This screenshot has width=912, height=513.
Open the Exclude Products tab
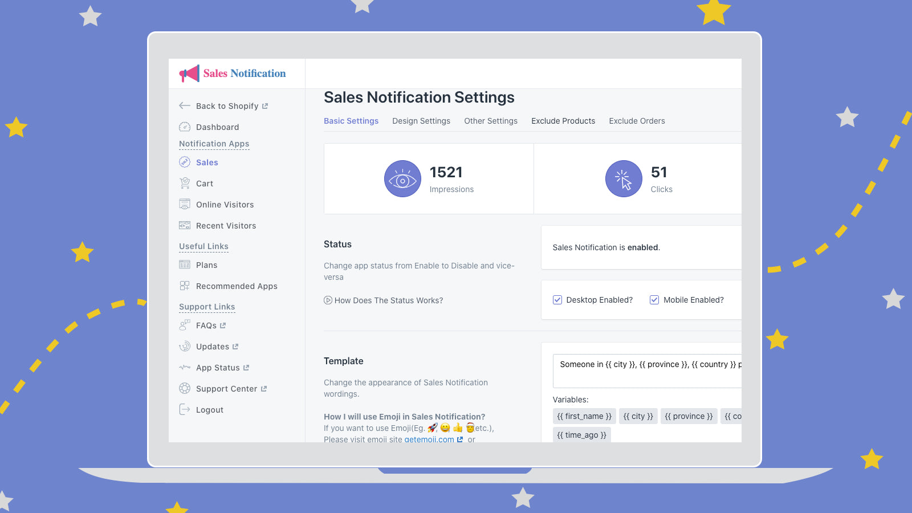point(563,121)
